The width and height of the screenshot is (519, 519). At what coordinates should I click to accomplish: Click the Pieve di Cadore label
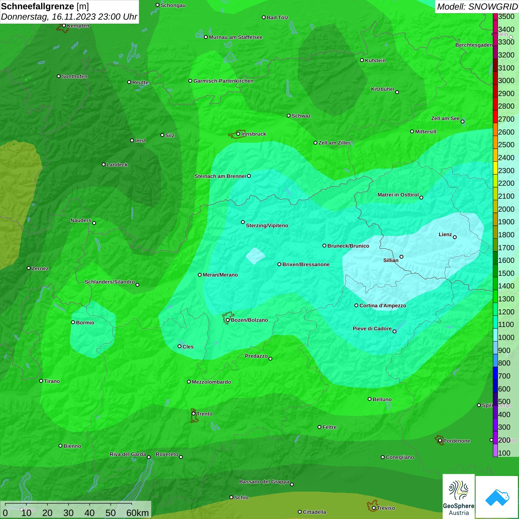click(372, 328)
